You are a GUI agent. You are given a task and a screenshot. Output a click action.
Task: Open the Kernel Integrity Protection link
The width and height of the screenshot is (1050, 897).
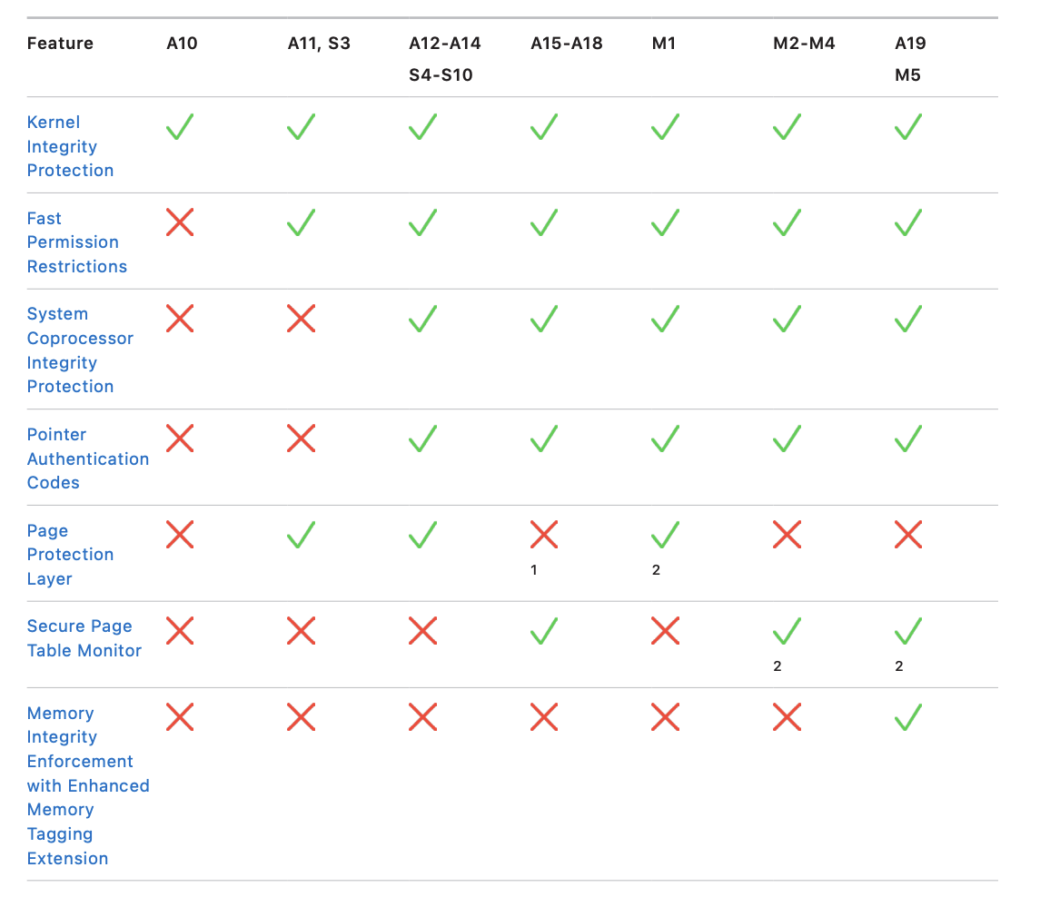pos(70,146)
